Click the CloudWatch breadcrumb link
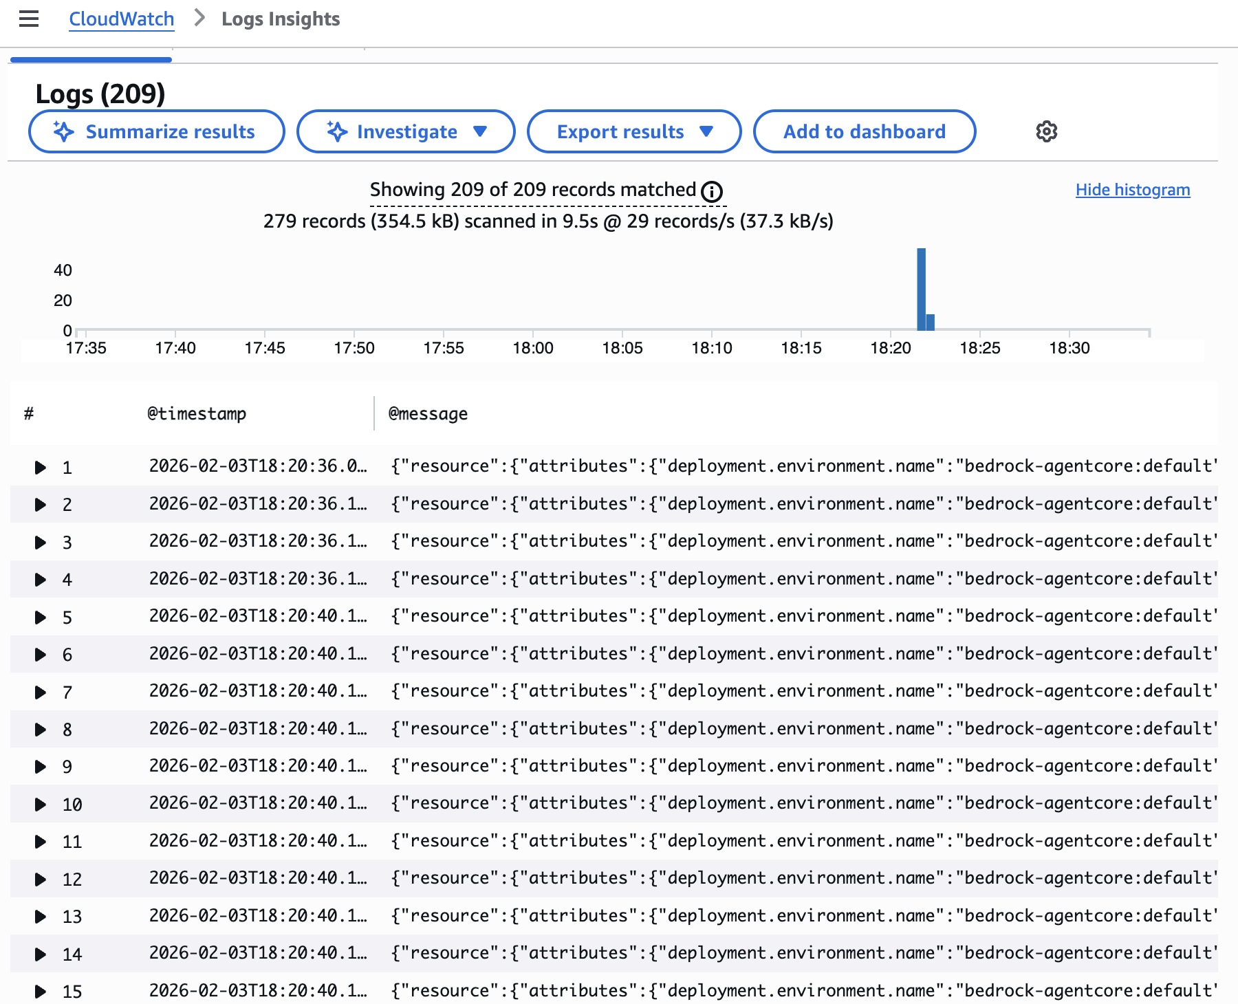1238x1004 pixels. pos(122,19)
